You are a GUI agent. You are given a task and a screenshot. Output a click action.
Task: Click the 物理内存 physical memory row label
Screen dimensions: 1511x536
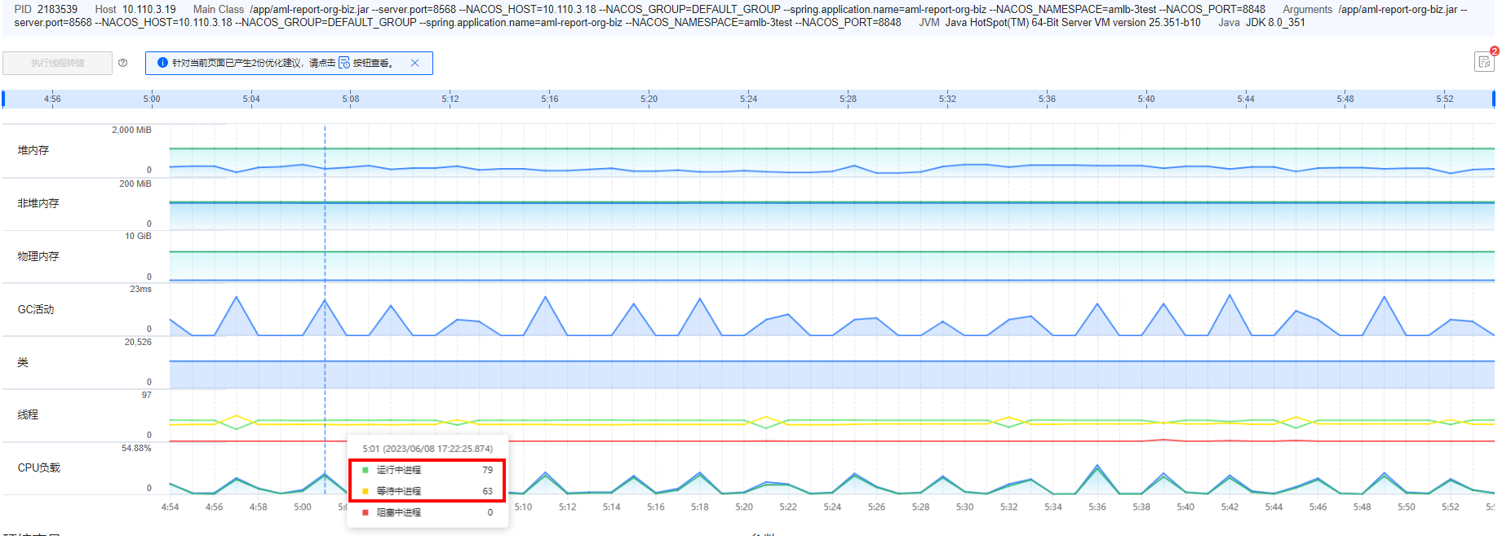[38, 256]
